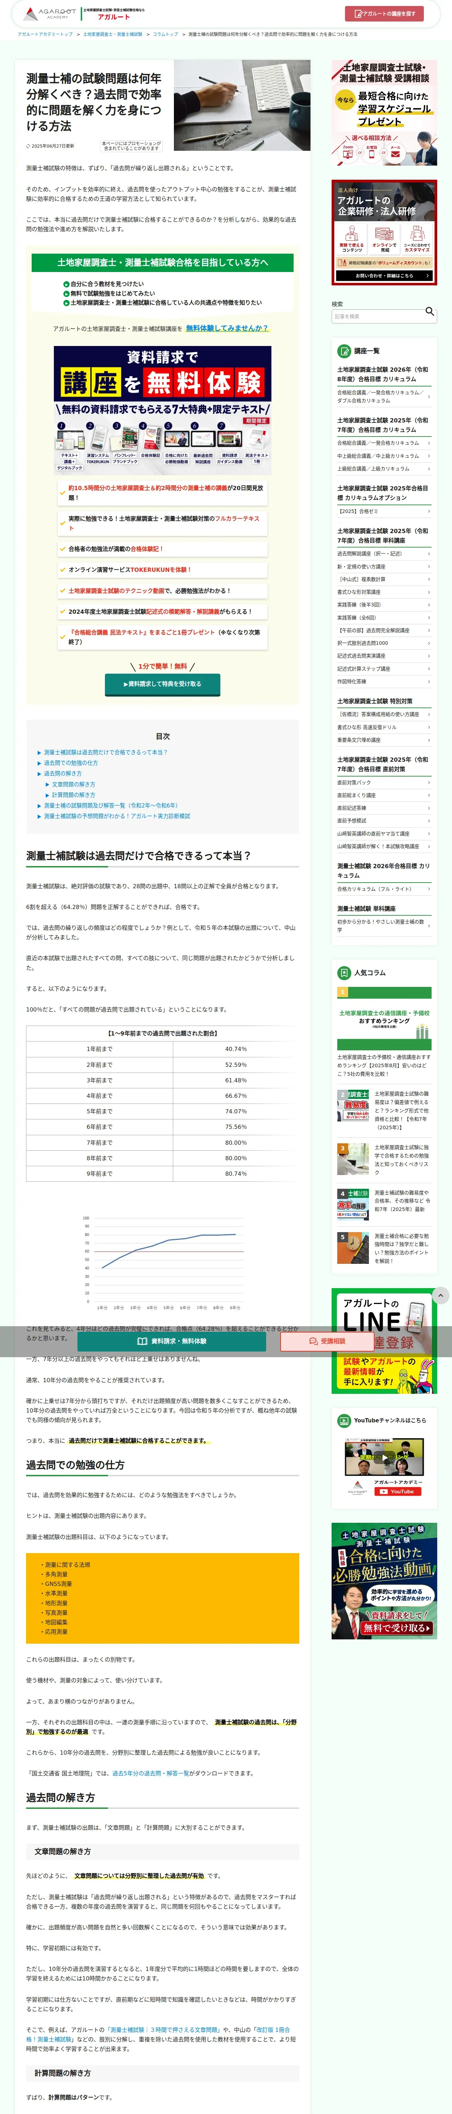
Task: Click sticky 資料請求・無料体験 button
Action: click(x=171, y=1341)
